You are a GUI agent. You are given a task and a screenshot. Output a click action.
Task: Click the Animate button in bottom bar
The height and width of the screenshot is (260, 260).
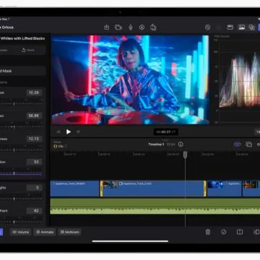click(45, 232)
